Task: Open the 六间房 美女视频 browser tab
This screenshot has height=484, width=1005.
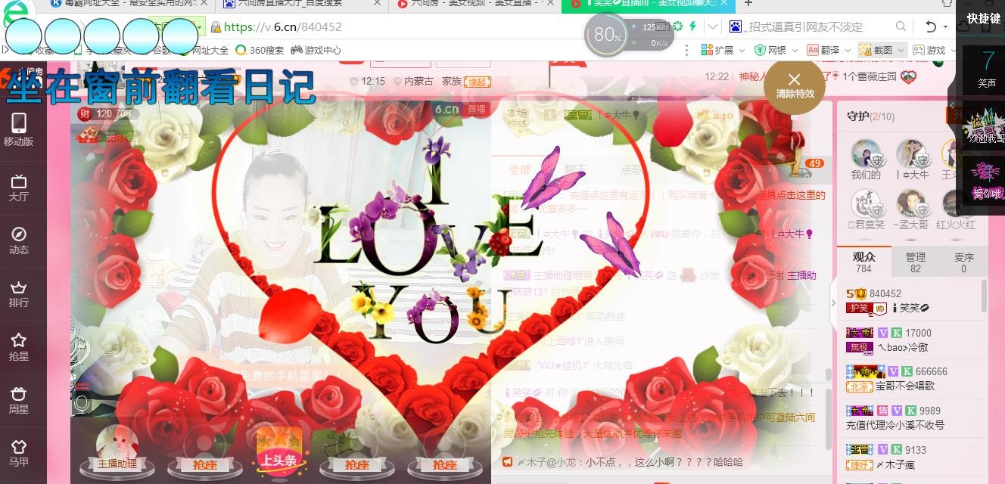Action: (474, 4)
